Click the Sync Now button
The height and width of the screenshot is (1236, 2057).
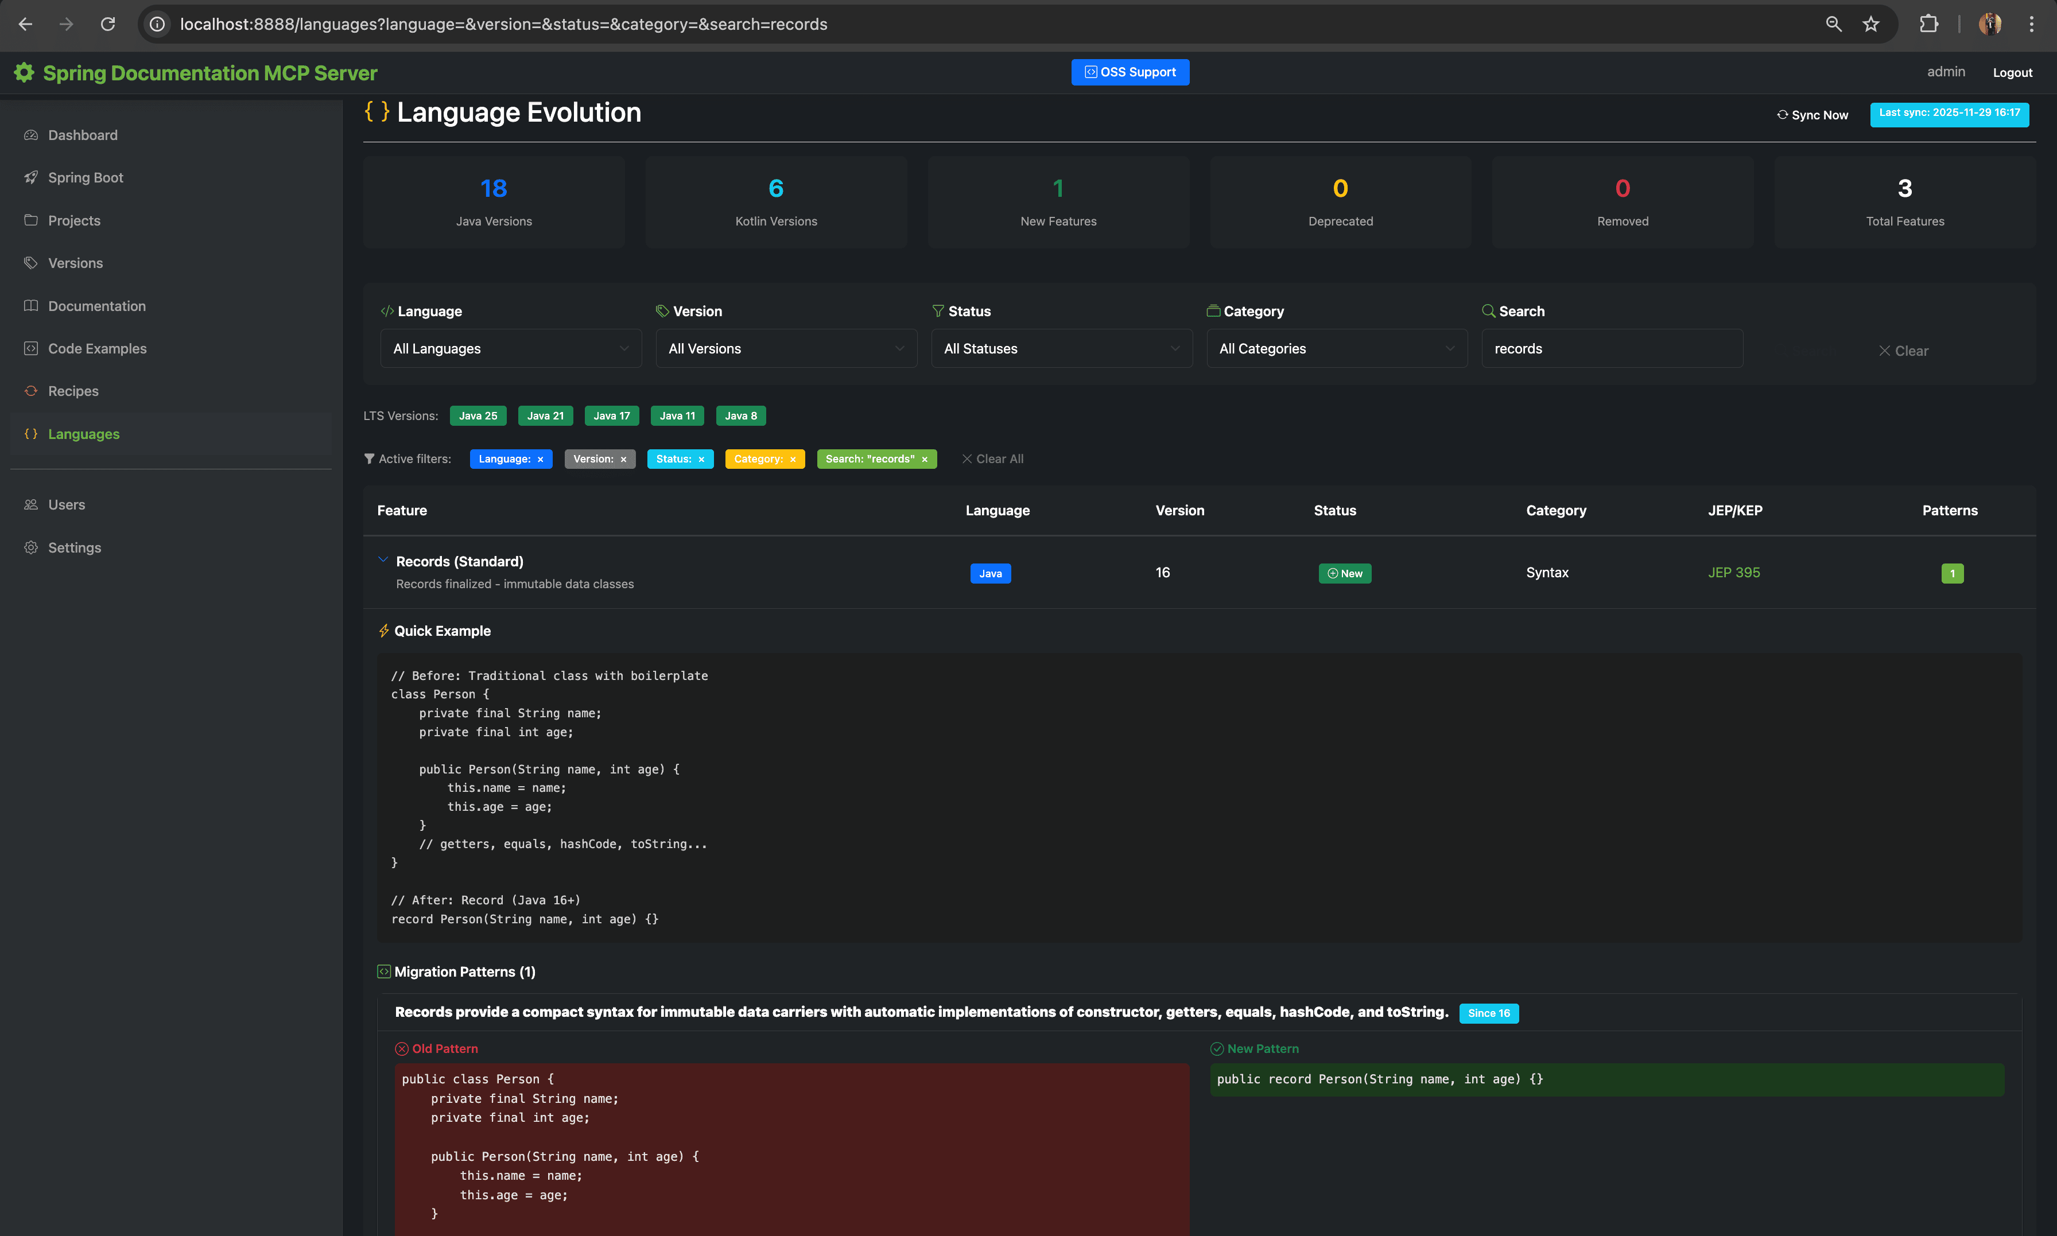tap(1812, 115)
